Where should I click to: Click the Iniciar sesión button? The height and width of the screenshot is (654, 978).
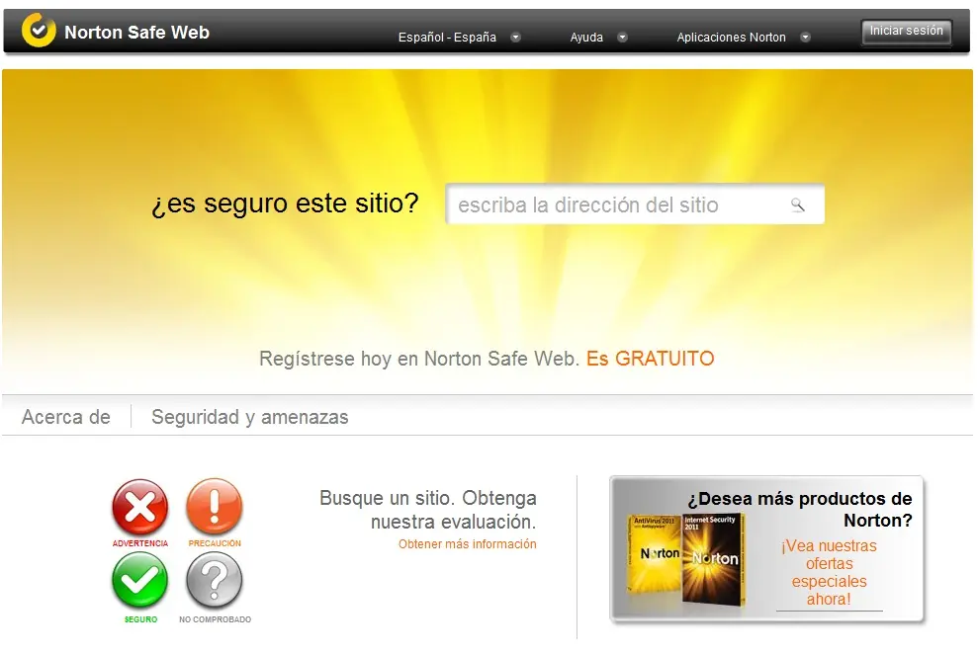pos(906,32)
